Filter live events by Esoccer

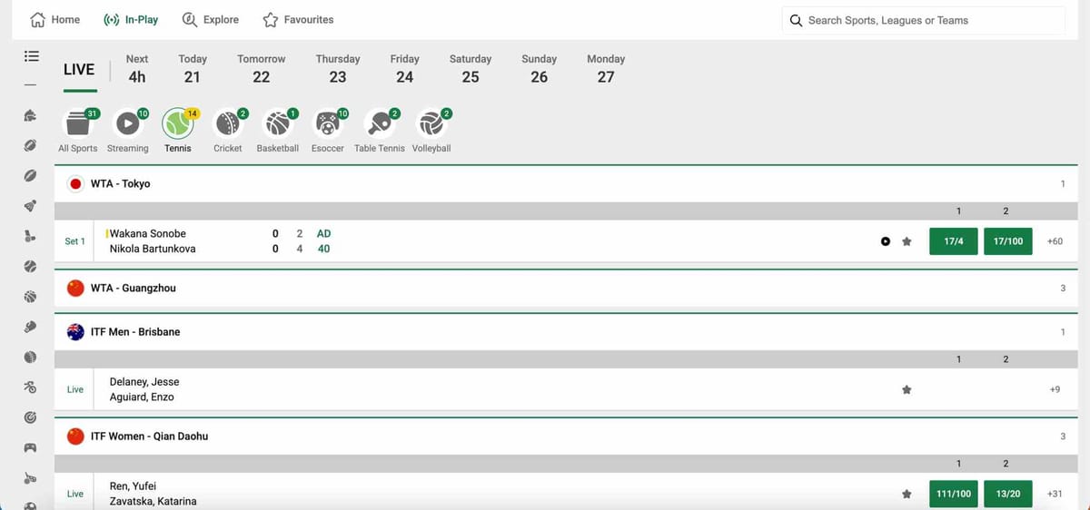(328, 131)
